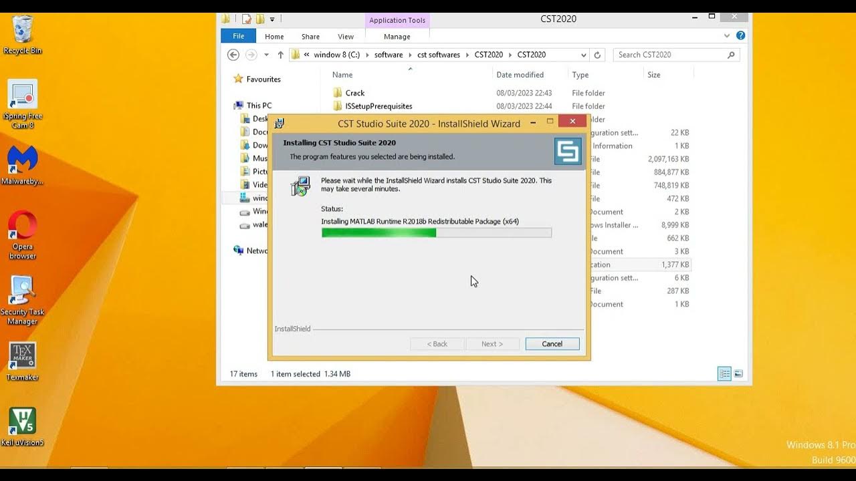Click the 1,377 KB selected file size

pos(675,265)
